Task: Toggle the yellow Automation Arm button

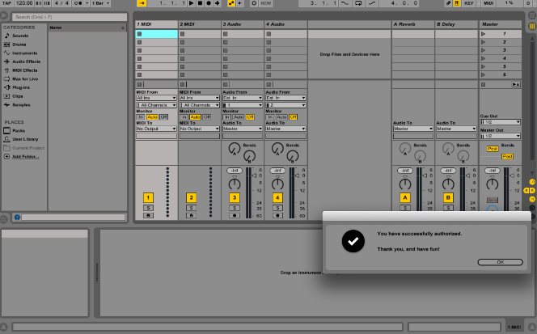Action: [x=231, y=3]
